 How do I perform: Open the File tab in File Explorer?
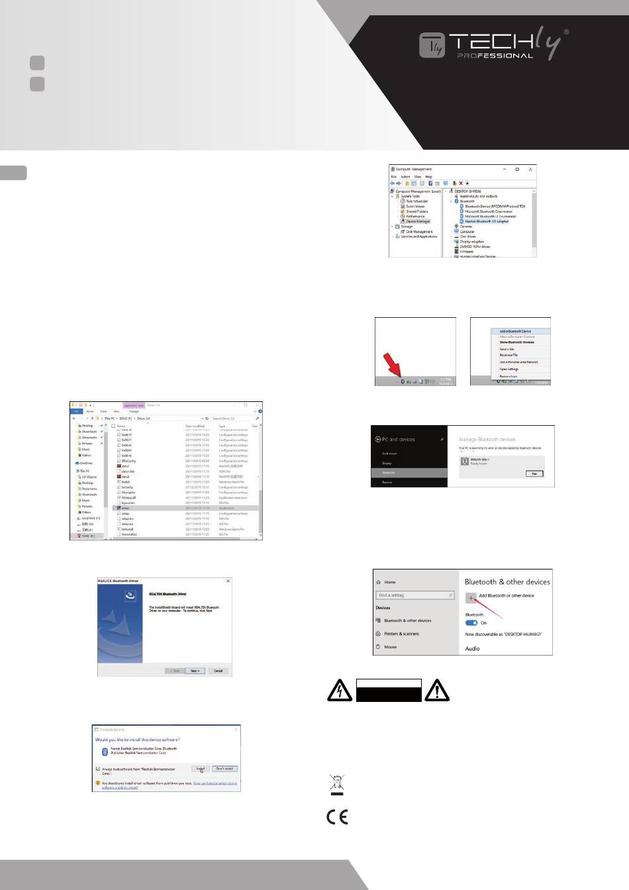tap(77, 411)
